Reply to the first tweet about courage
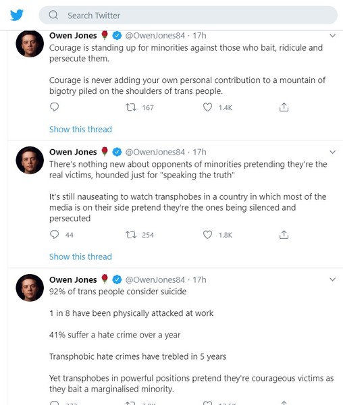This screenshot has height=405, width=343. (x=54, y=107)
